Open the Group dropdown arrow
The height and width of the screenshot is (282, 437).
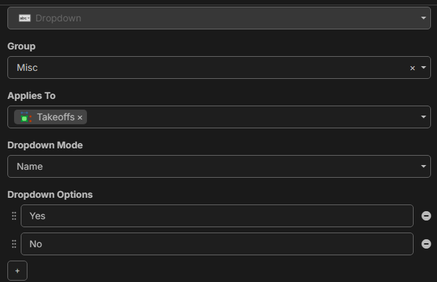coord(424,68)
